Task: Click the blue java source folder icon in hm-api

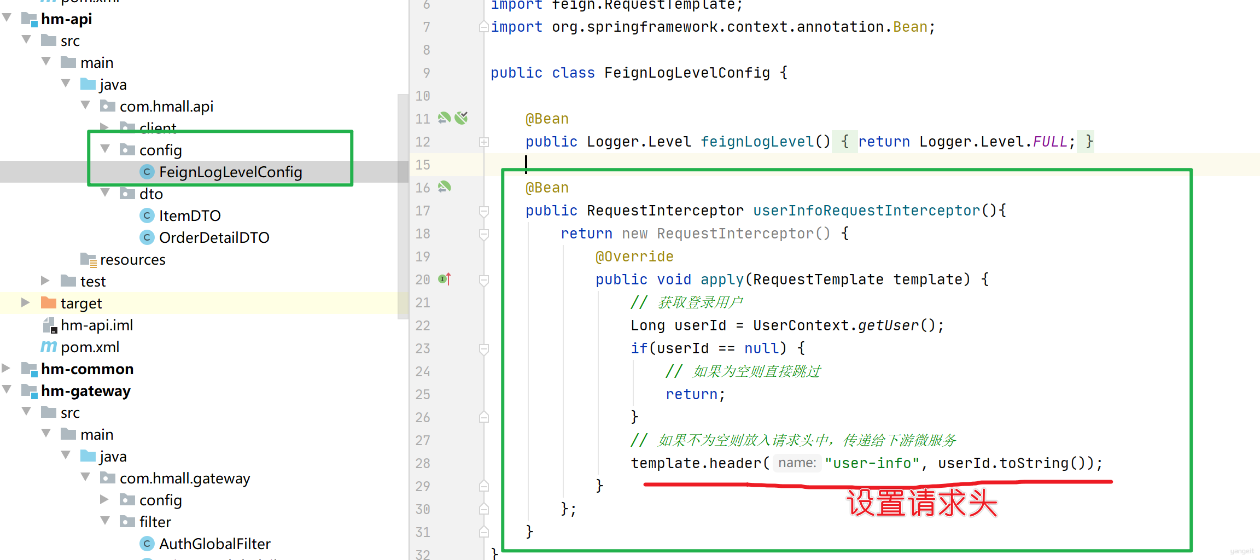Action: coord(88,84)
